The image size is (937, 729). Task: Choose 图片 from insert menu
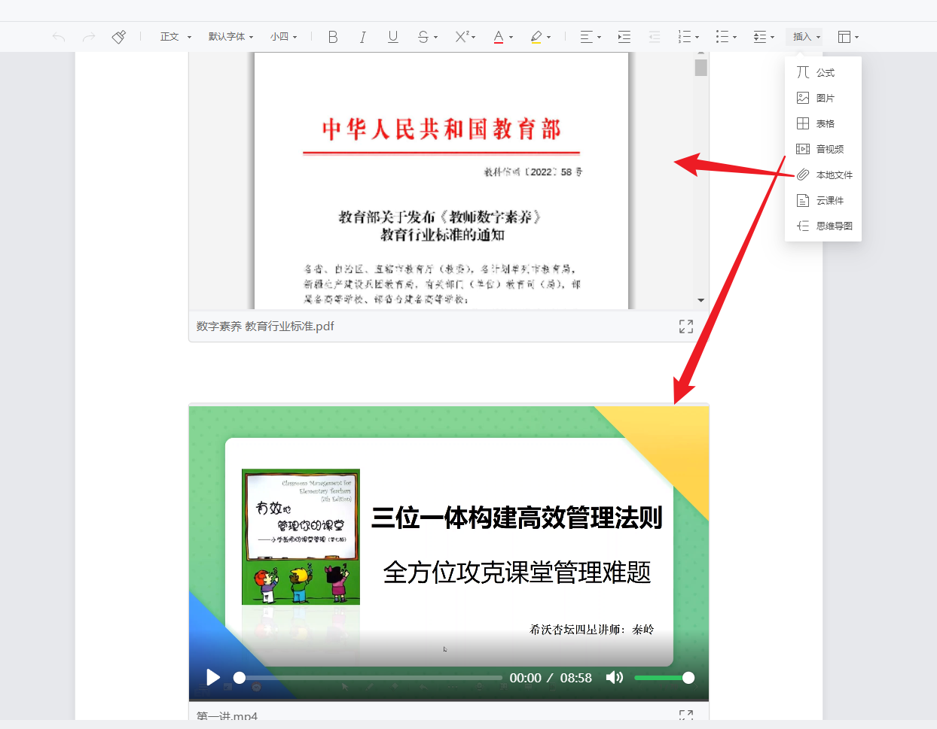[x=823, y=98]
